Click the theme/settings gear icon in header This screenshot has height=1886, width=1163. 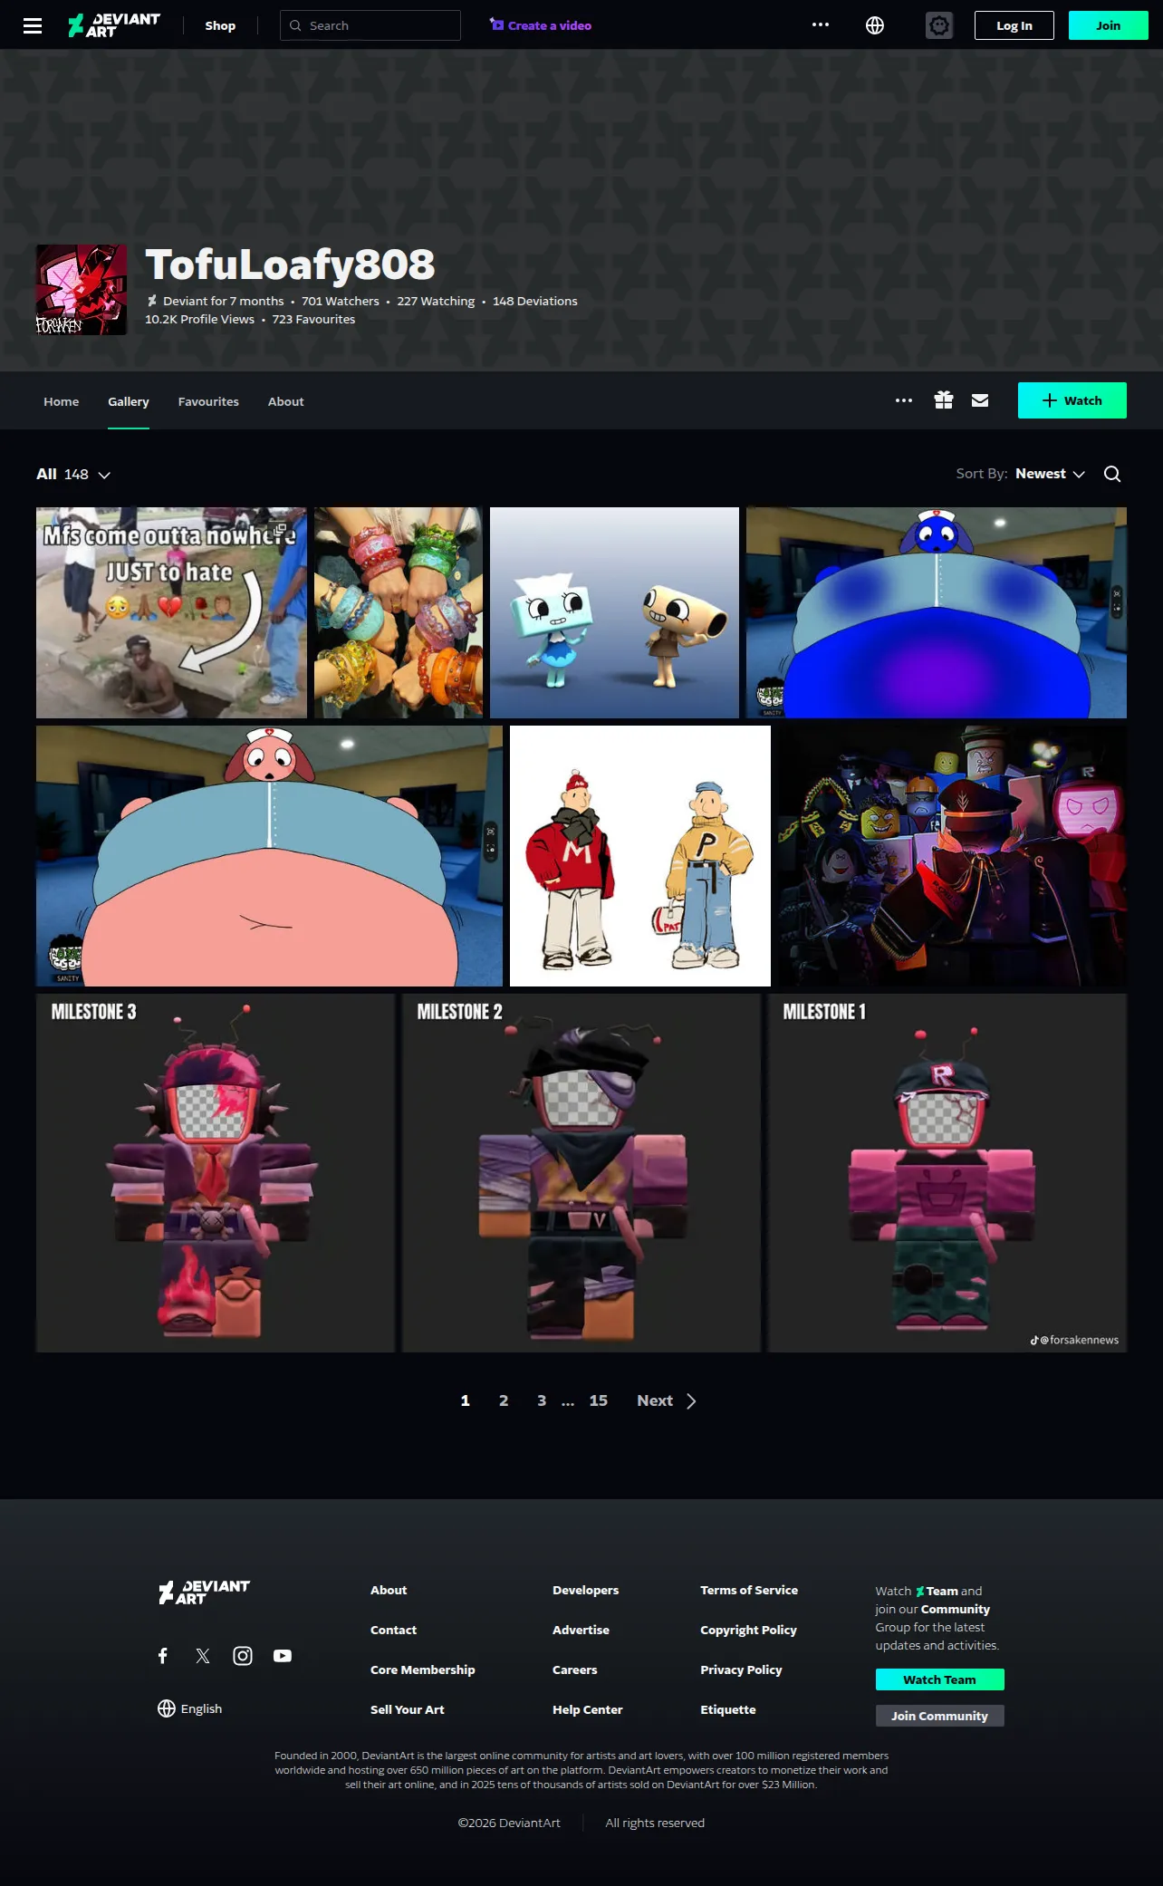(939, 25)
